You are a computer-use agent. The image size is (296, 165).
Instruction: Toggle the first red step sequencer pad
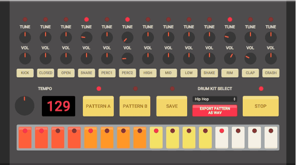[x=25, y=137]
